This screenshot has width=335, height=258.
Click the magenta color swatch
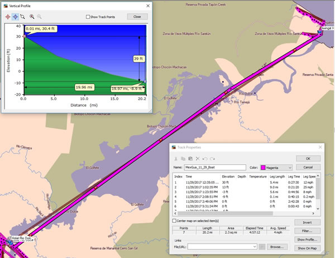[263, 168]
